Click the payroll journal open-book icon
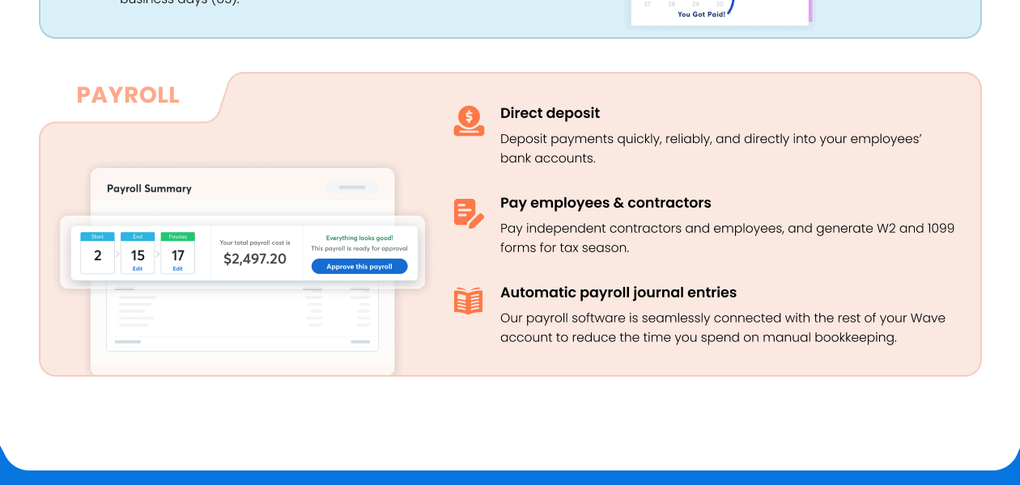 point(469,301)
